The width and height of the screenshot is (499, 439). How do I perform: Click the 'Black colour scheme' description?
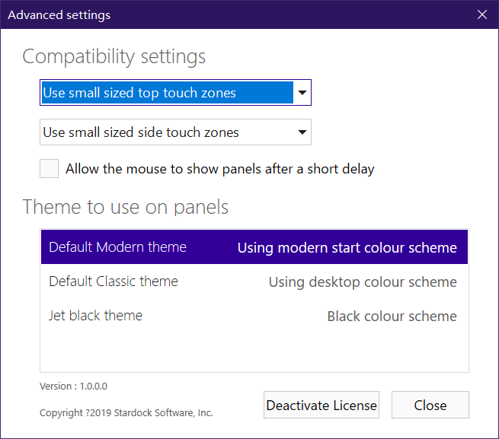pos(392,317)
